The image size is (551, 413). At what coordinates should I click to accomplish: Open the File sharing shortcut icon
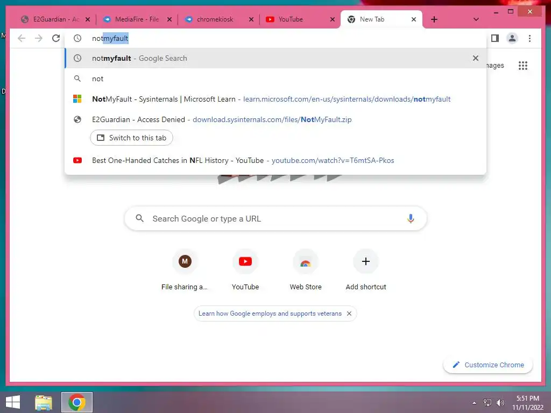point(185,261)
